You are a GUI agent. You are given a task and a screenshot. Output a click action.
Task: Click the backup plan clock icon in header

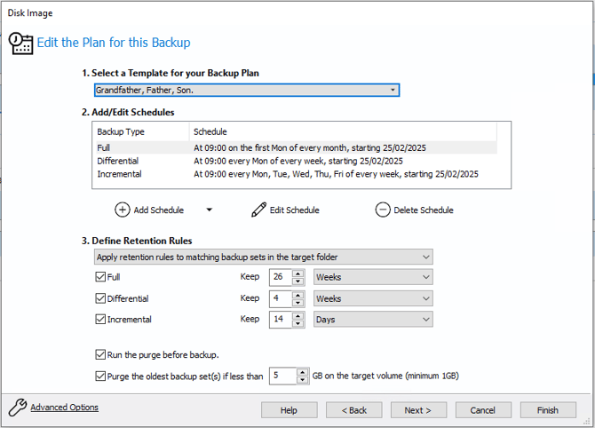click(20, 43)
